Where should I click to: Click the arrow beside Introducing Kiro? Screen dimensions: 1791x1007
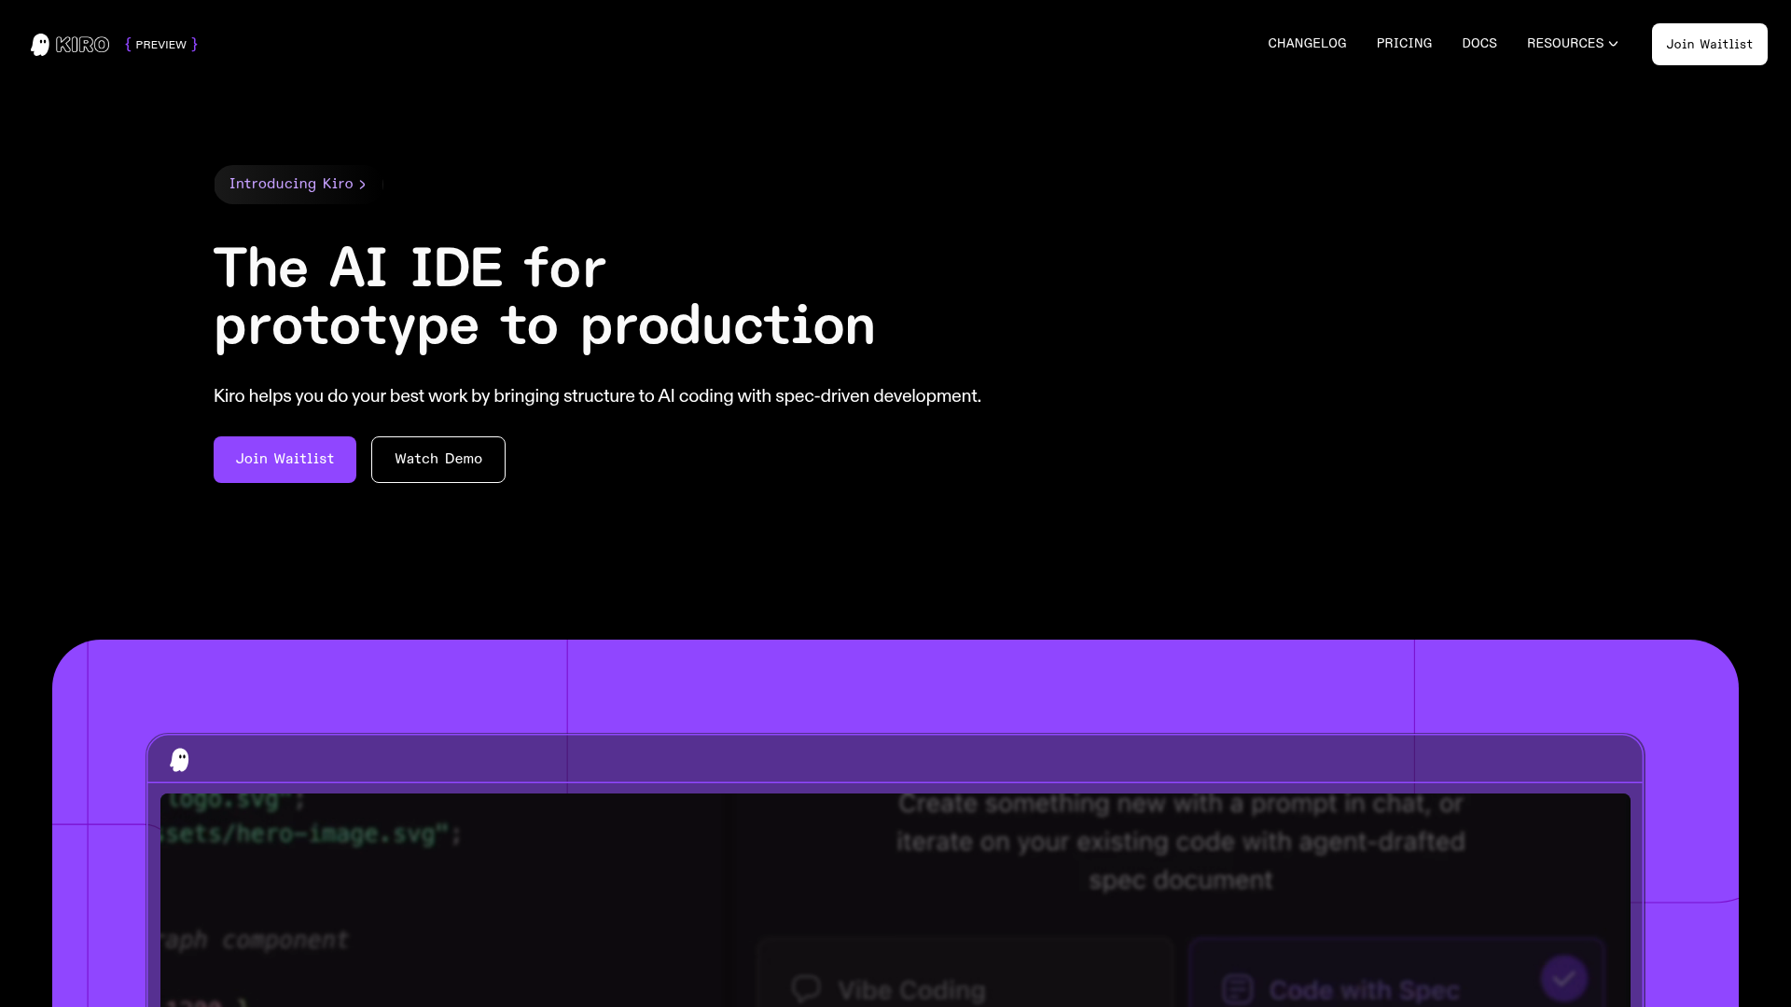pos(363,185)
